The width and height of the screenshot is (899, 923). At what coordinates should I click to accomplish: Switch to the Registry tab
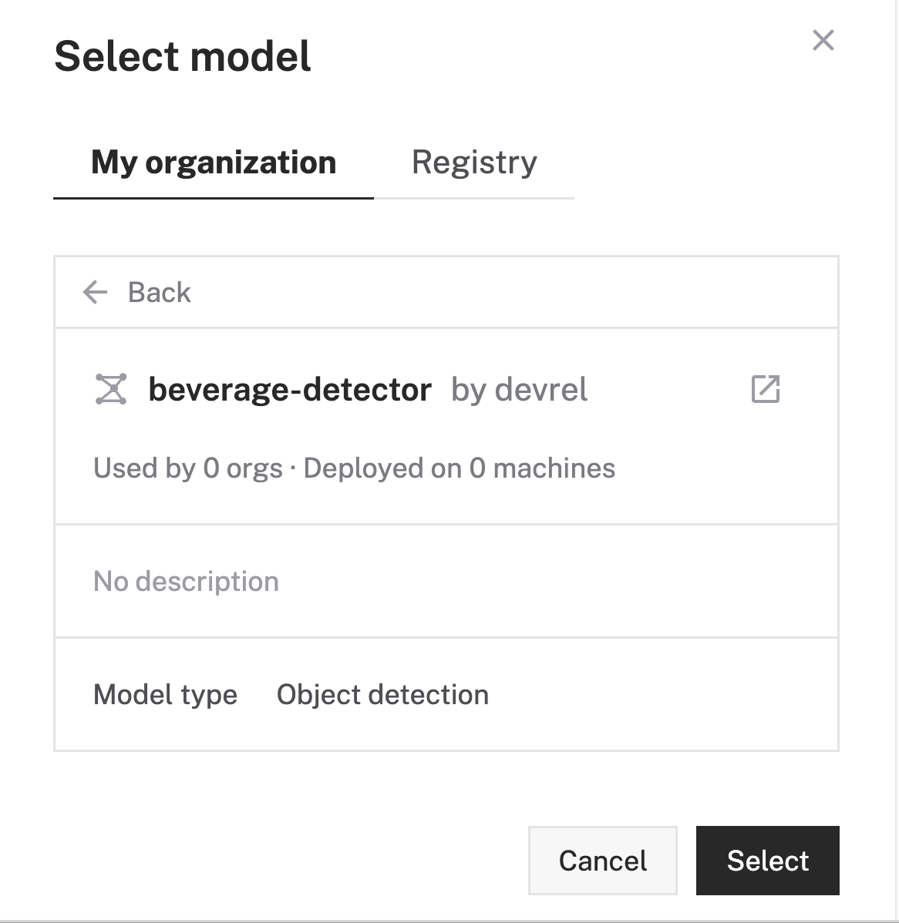(x=474, y=163)
